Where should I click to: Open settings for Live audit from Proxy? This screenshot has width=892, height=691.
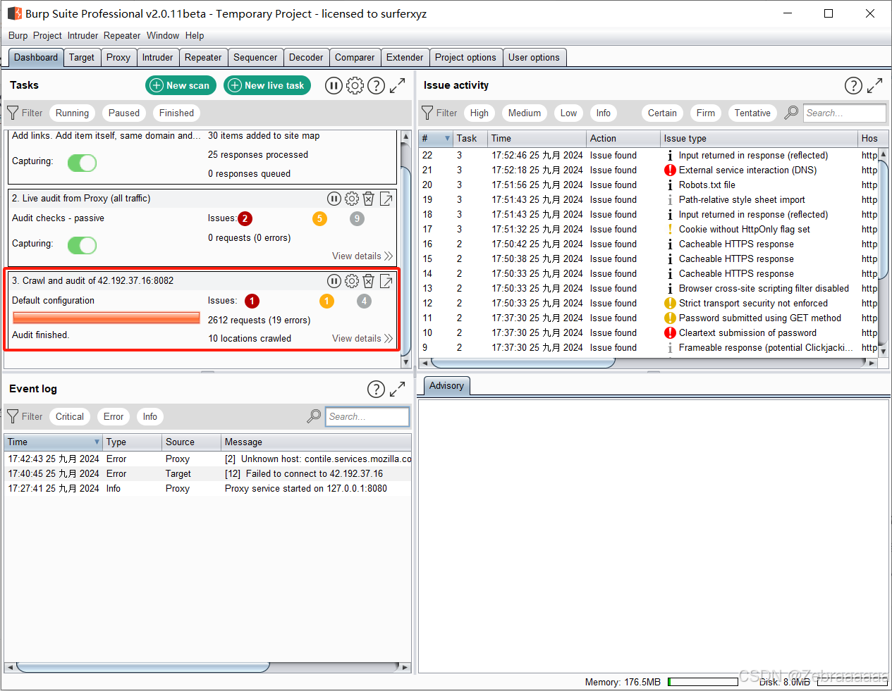point(352,199)
